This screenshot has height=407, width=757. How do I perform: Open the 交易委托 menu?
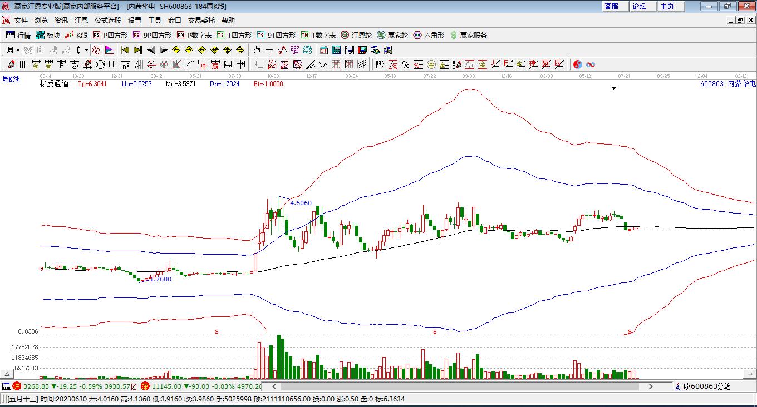coord(201,21)
